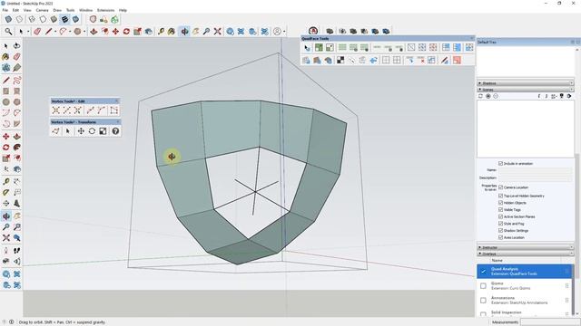The width and height of the screenshot is (581, 326).
Task: Open the Search magnifier in top toolbar
Action: 8,32
